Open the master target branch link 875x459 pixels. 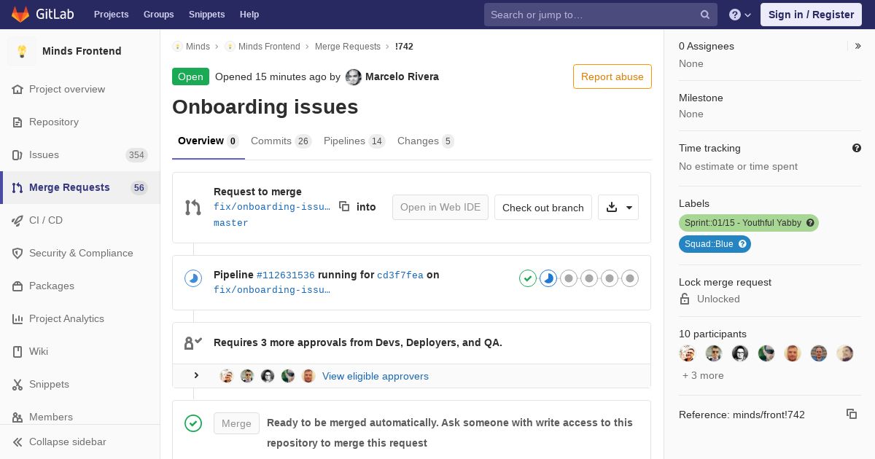(x=231, y=223)
